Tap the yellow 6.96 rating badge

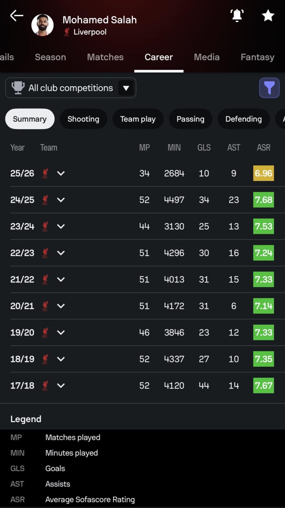click(x=263, y=173)
